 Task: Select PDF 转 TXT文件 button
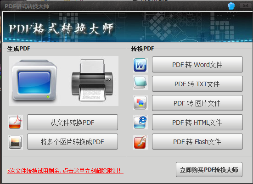click(197, 84)
